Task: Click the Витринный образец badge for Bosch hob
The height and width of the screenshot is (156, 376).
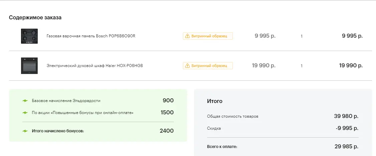Action: pyautogui.click(x=208, y=36)
